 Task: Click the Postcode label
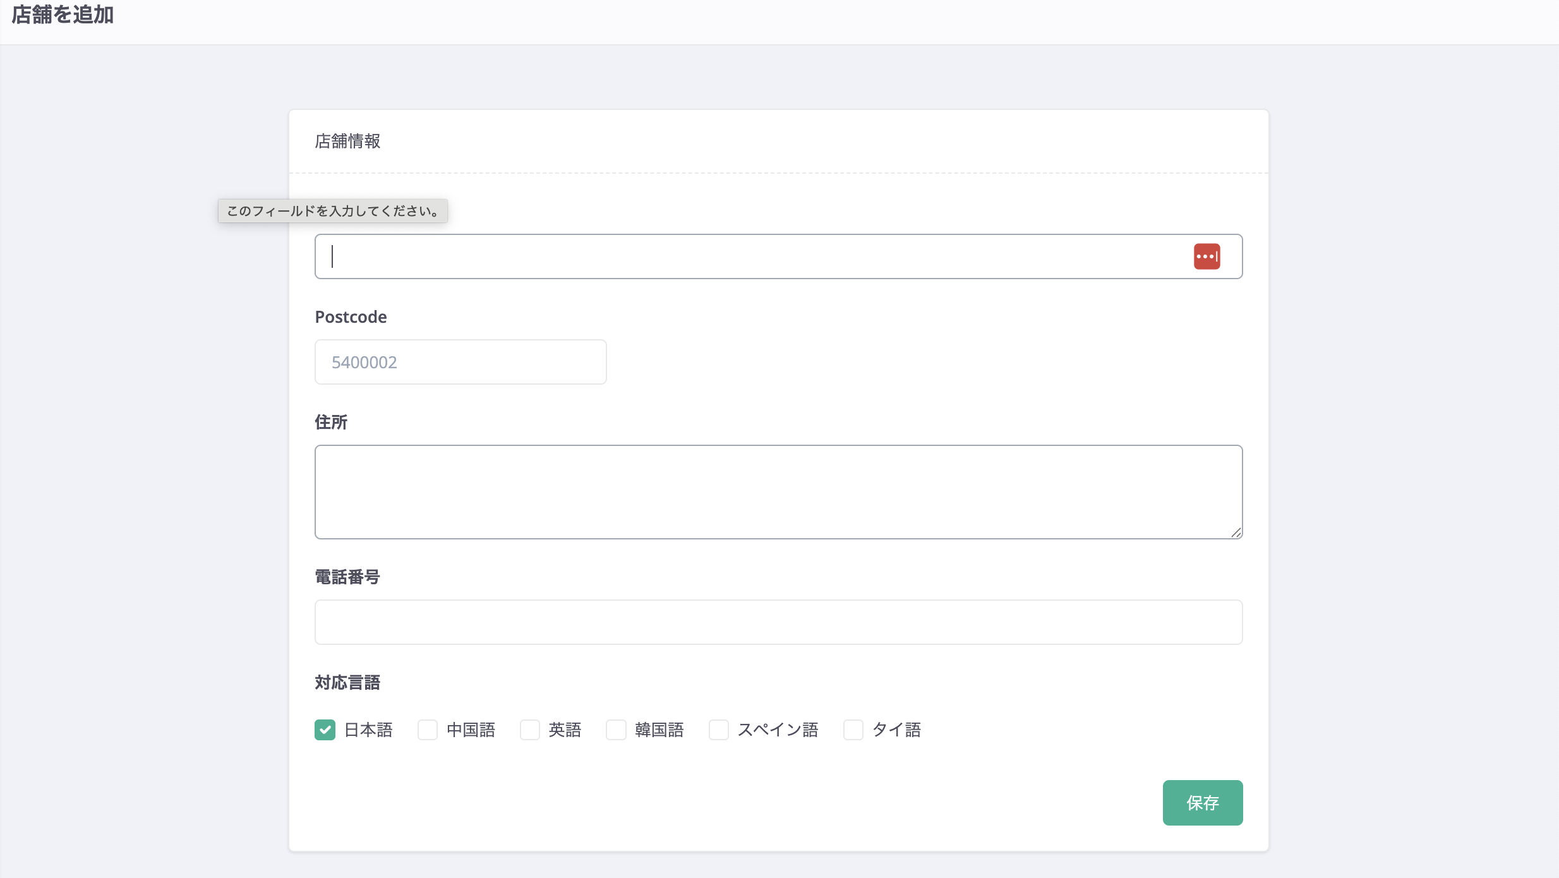(x=351, y=316)
